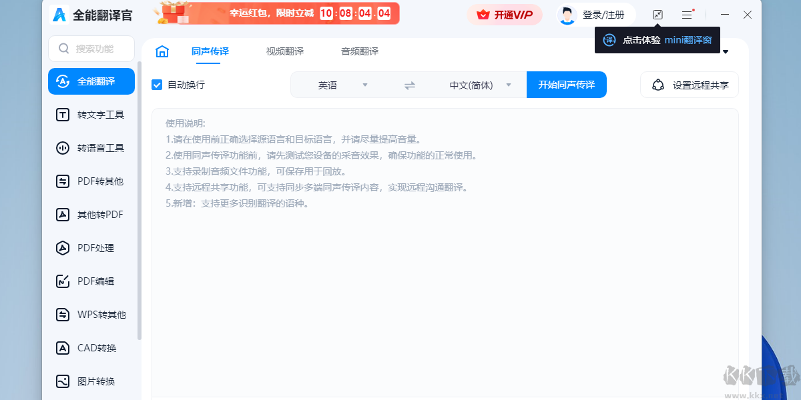801x400 pixels.
Task: Open the CAD转换 converter
Action: 91,347
